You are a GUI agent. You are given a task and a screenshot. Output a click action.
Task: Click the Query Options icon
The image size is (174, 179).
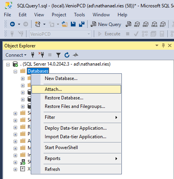coord(153,34)
